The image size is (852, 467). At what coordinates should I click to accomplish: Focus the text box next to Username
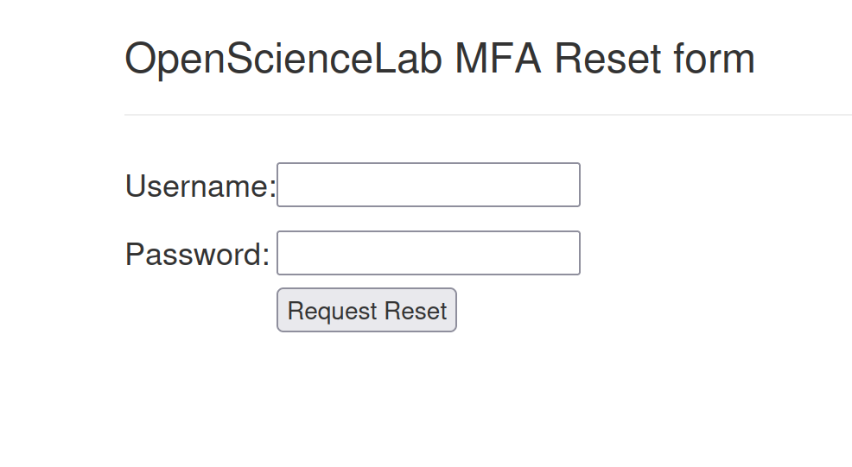pos(428,185)
